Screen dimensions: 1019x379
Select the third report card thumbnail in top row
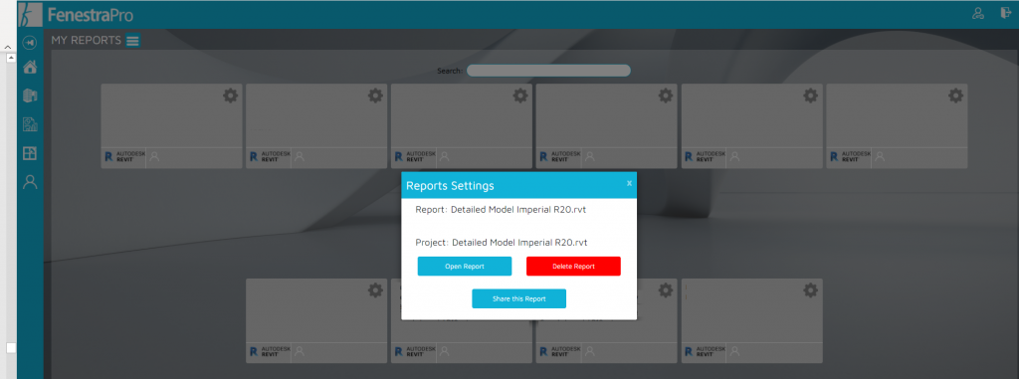462,115
